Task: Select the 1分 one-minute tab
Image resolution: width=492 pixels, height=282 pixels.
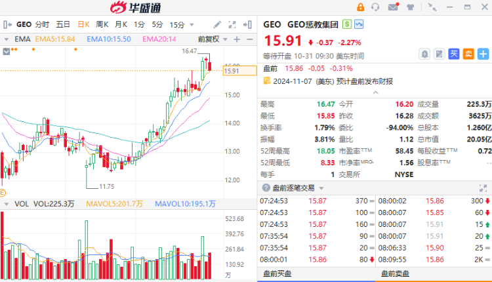Action: coord(139,24)
